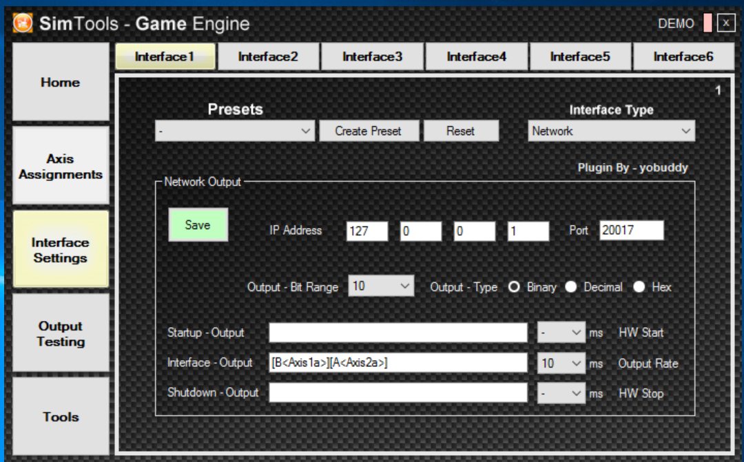Open the Interface Type dropdown showing Network
The height and width of the screenshot is (462, 744).
(x=611, y=131)
